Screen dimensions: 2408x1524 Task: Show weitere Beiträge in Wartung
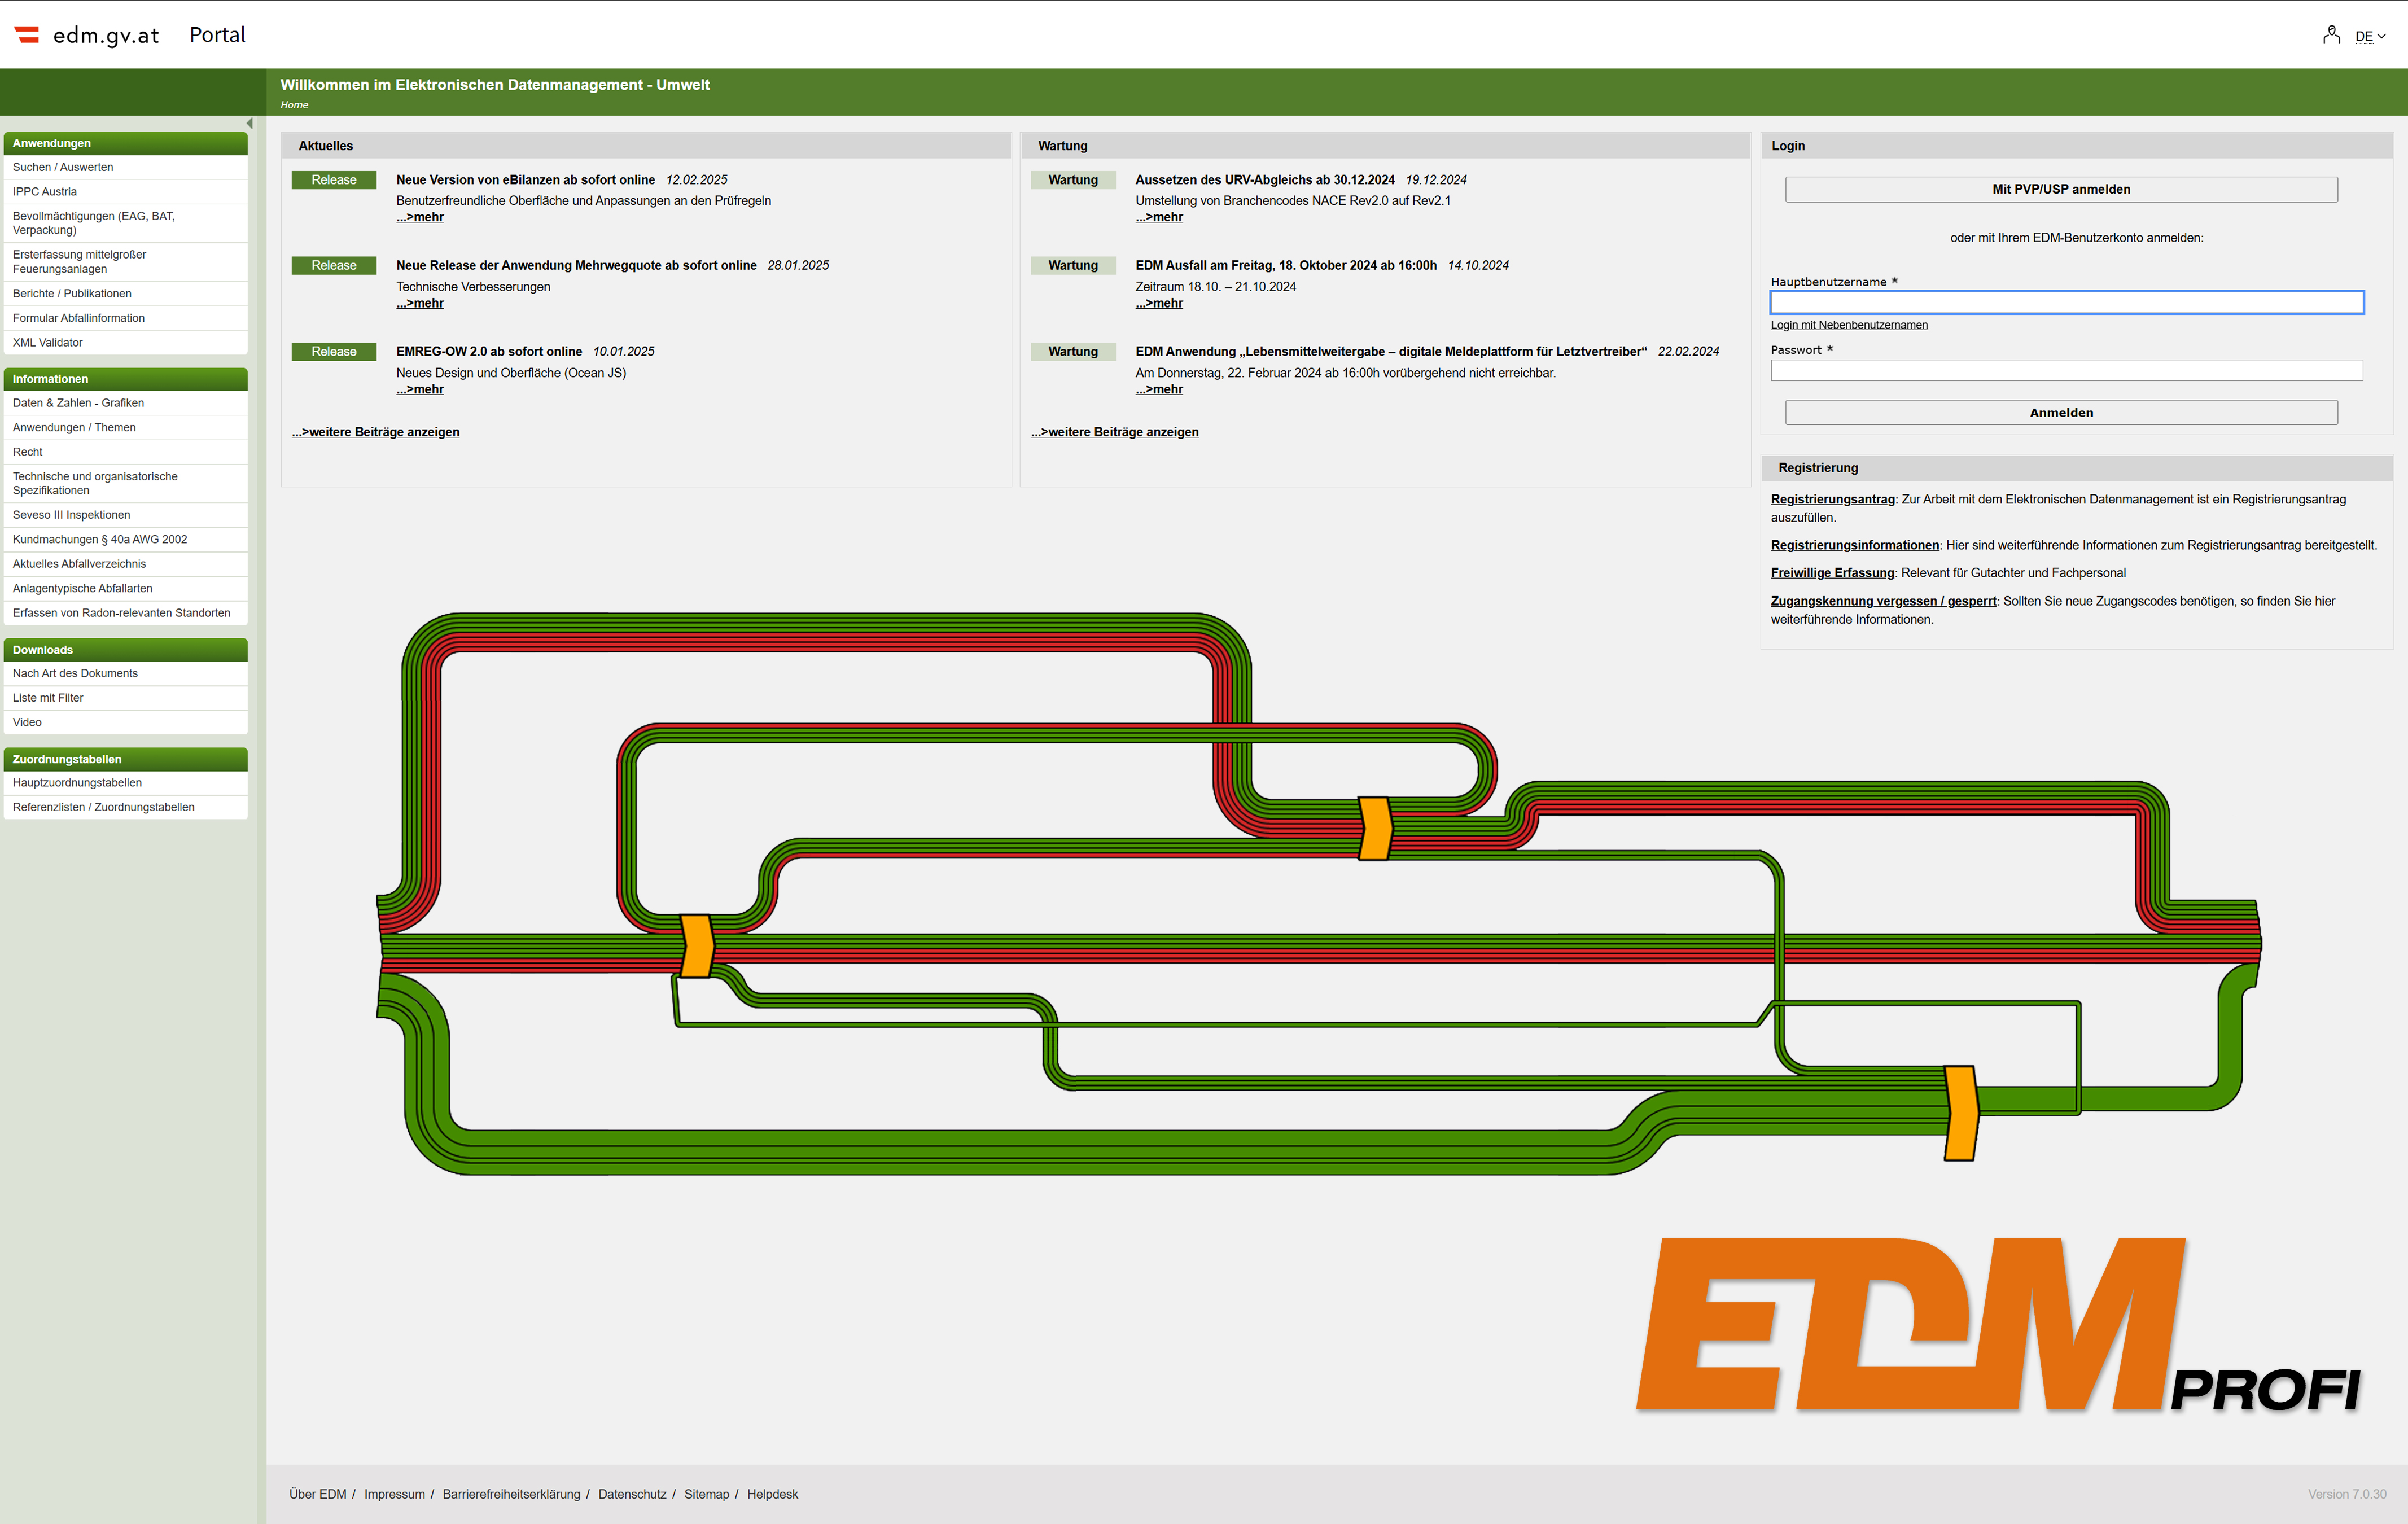[x=1115, y=432]
